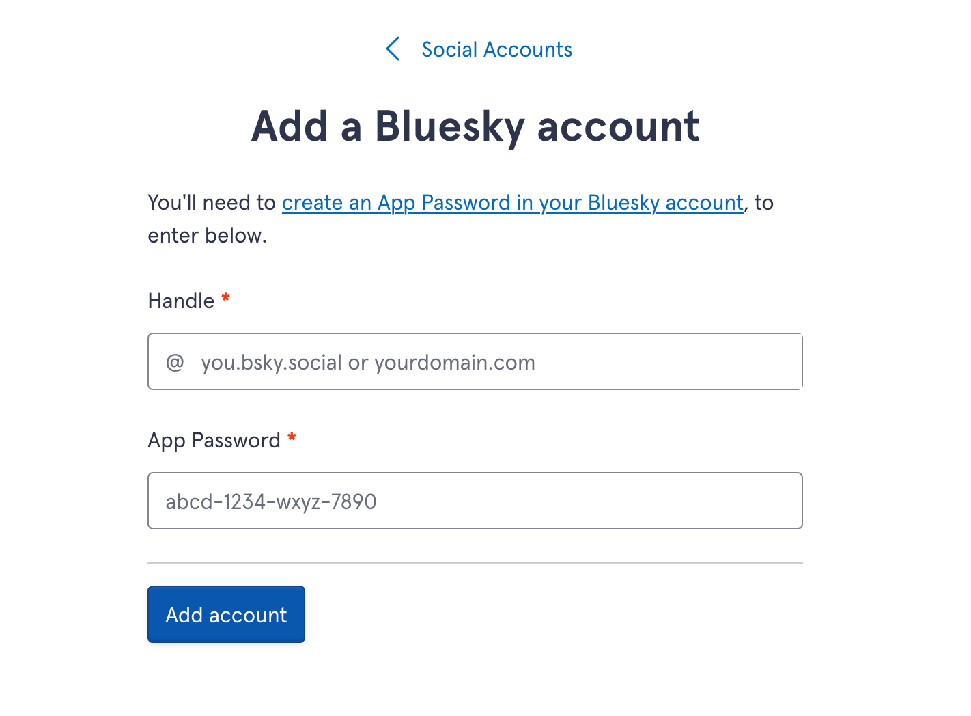
Task: Click the divider line above Add account
Action: click(x=475, y=563)
